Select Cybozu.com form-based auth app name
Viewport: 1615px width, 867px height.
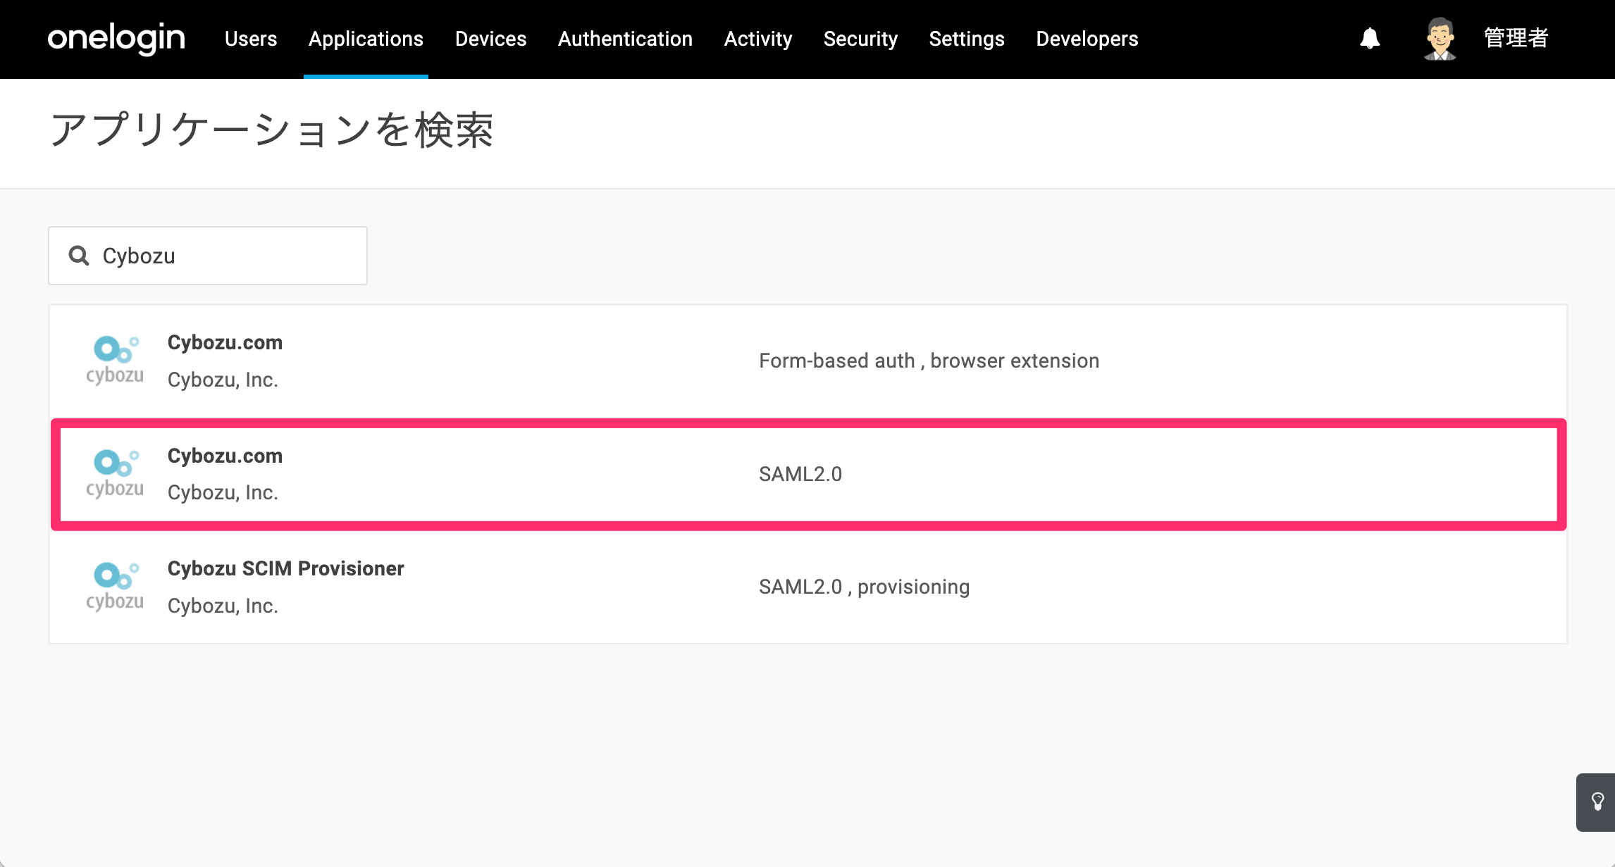pyautogui.click(x=225, y=342)
